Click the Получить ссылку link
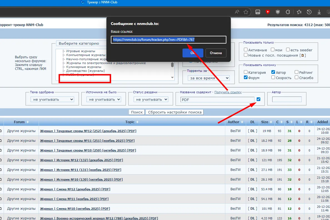This screenshot has height=220, width=330. [x=228, y=92]
